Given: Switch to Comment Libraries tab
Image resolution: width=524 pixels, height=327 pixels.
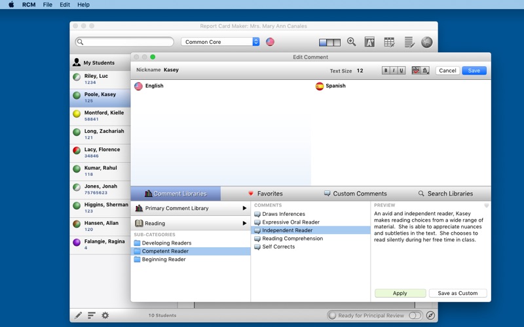Looking at the screenshot, I should pos(176,194).
